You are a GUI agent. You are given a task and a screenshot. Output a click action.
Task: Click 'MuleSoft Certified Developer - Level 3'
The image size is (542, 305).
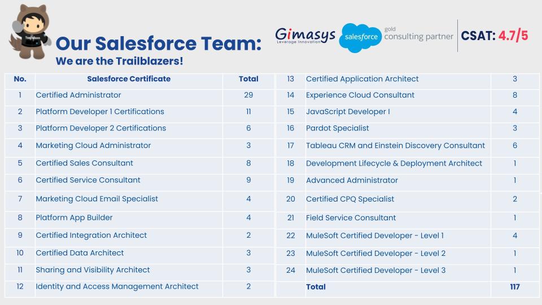point(376,271)
